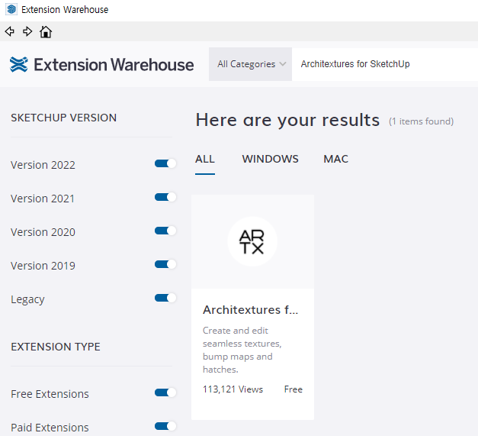478x436 pixels.
Task: Go back with the left arrow icon
Action: coord(10,31)
